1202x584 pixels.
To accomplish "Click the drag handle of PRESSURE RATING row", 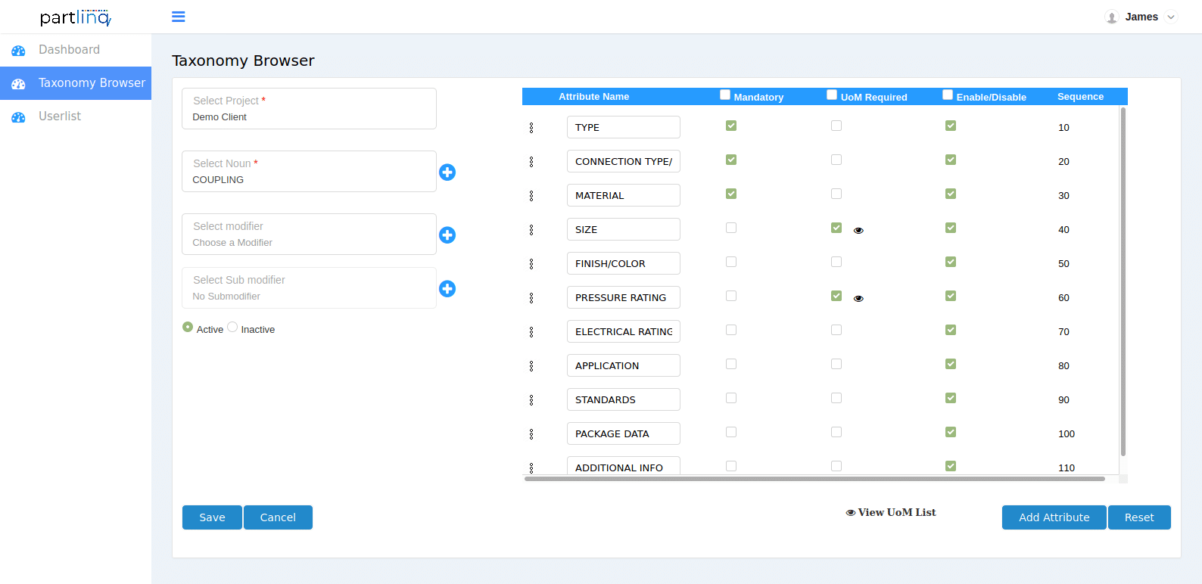I will tap(531, 298).
